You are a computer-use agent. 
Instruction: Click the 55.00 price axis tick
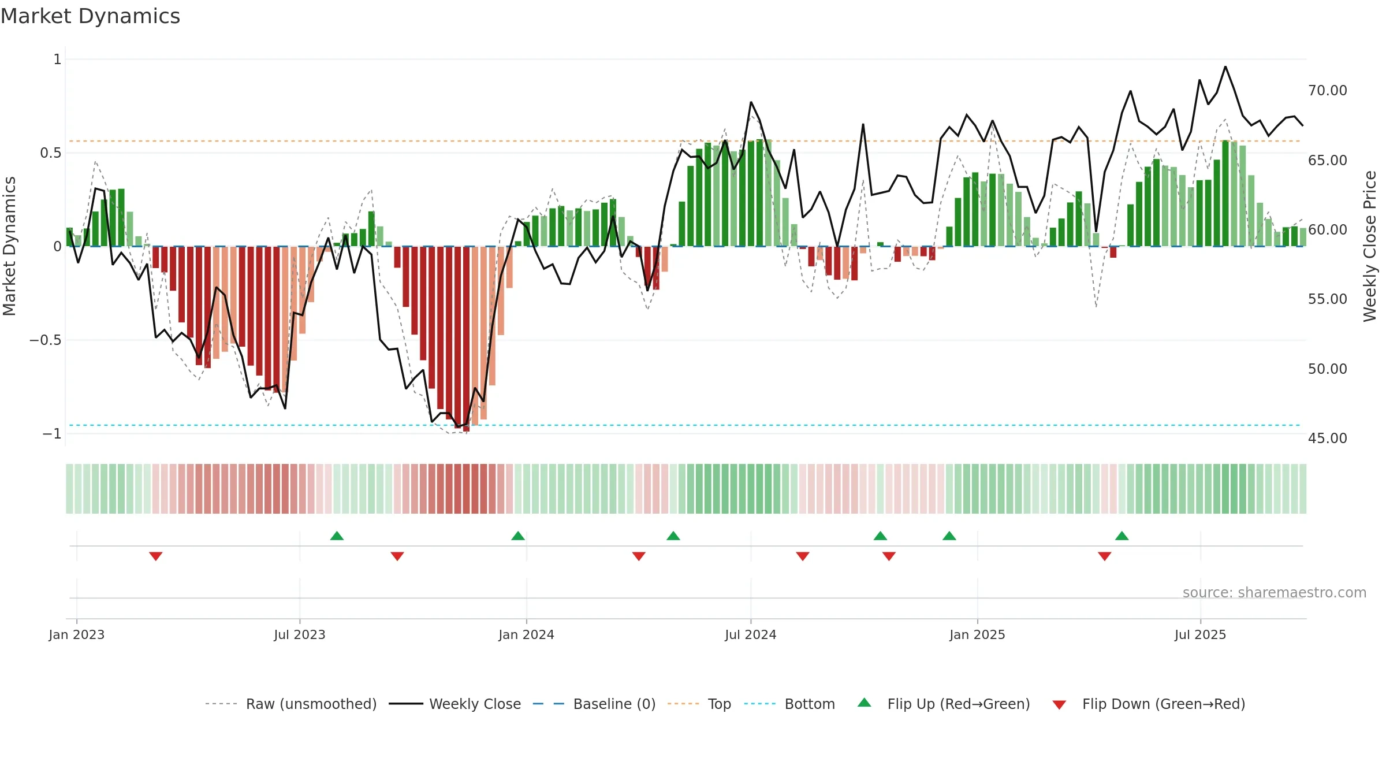pos(1328,299)
